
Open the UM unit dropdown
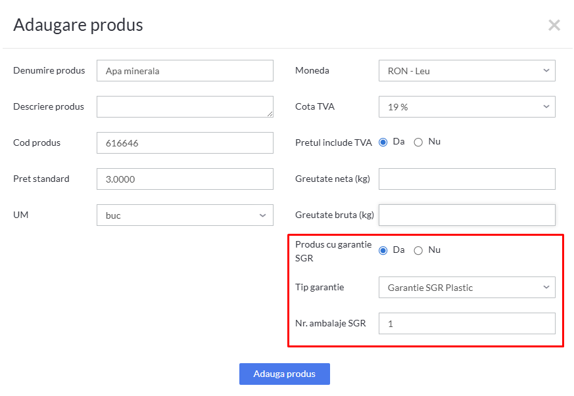185,215
